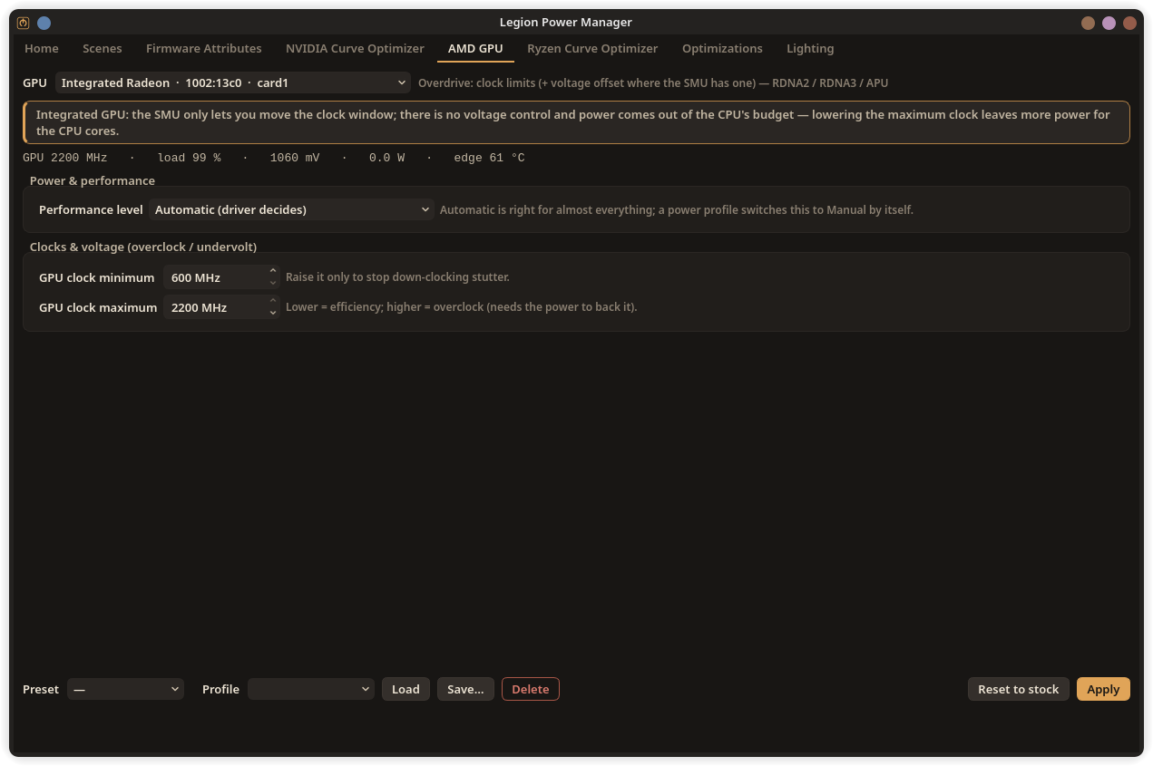Viewport: 1153px width, 766px height.
Task: Click the Save... button
Action: [465, 689]
